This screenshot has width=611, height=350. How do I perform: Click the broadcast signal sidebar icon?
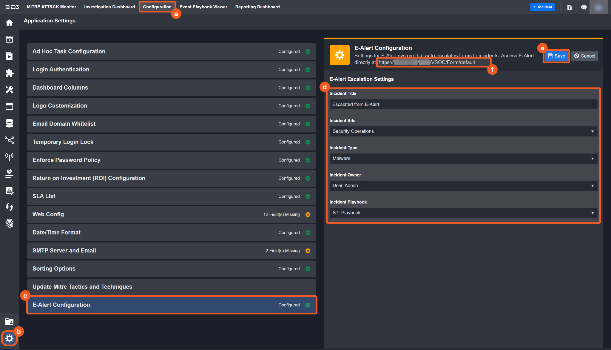coord(9,156)
